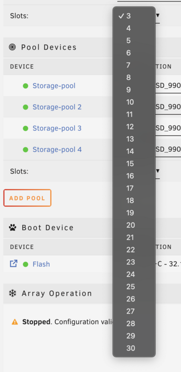Click the Array Operation snowflake icon
Image resolution: width=181 pixels, height=372 pixels.
[12, 294]
